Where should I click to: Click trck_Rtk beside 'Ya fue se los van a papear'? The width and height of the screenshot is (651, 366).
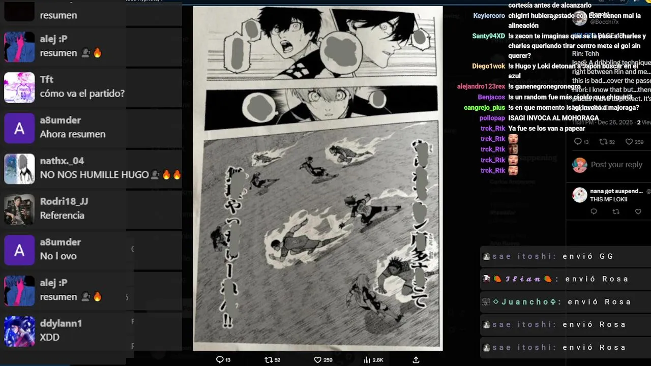point(493,129)
